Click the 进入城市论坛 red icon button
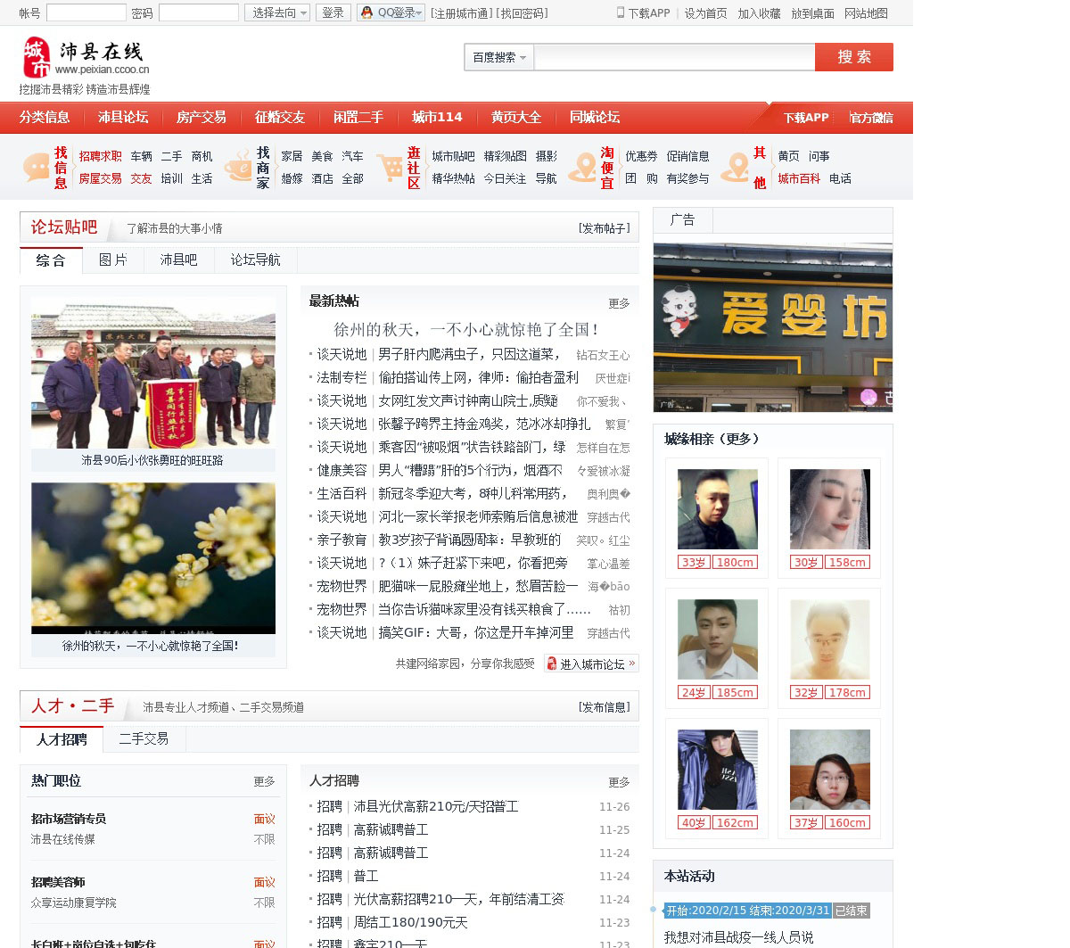Image resolution: width=1070 pixels, height=948 pixels. (x=591, y=664)
